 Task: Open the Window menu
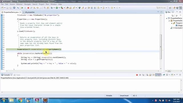(53, 4)
